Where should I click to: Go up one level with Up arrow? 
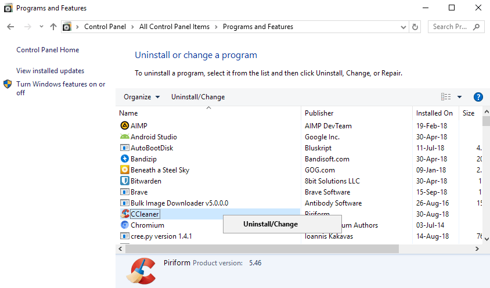pyautogui.click(x=53, y=27)
